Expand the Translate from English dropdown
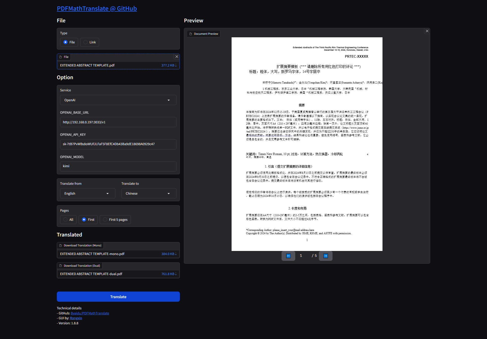487x339 pixels. [88, 193]
